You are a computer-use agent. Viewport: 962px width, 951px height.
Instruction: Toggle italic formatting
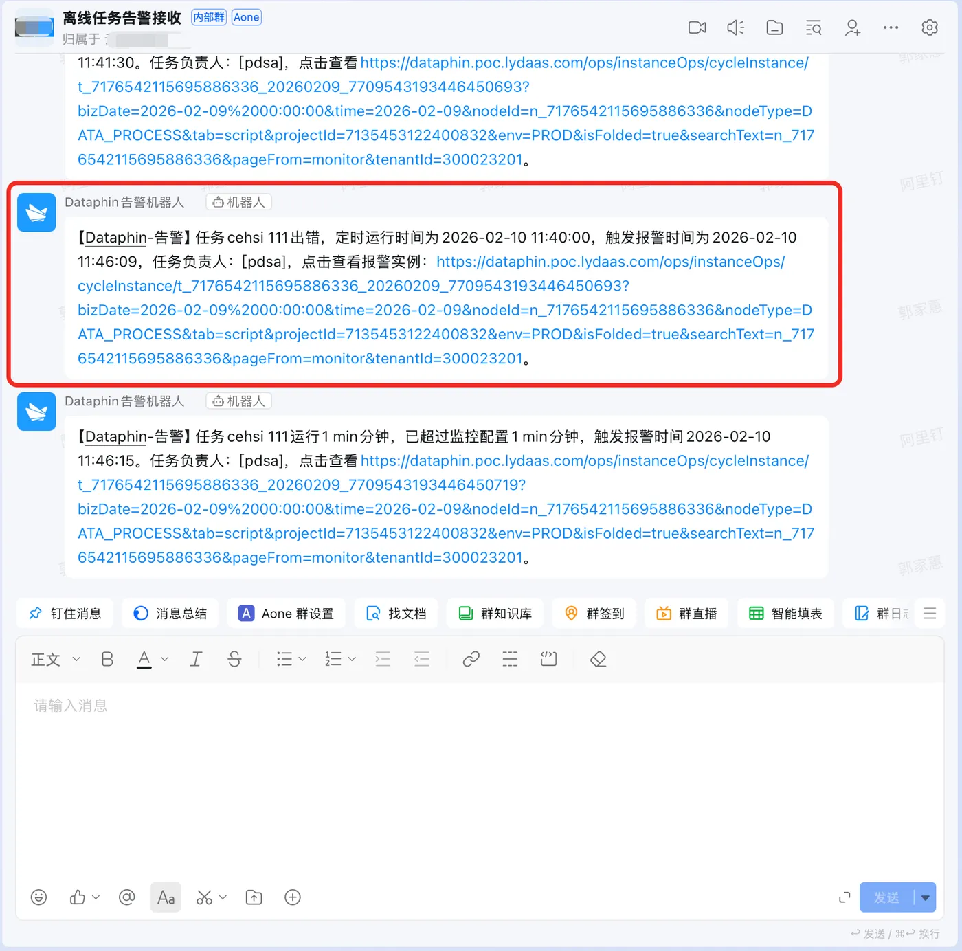point(196,660)
